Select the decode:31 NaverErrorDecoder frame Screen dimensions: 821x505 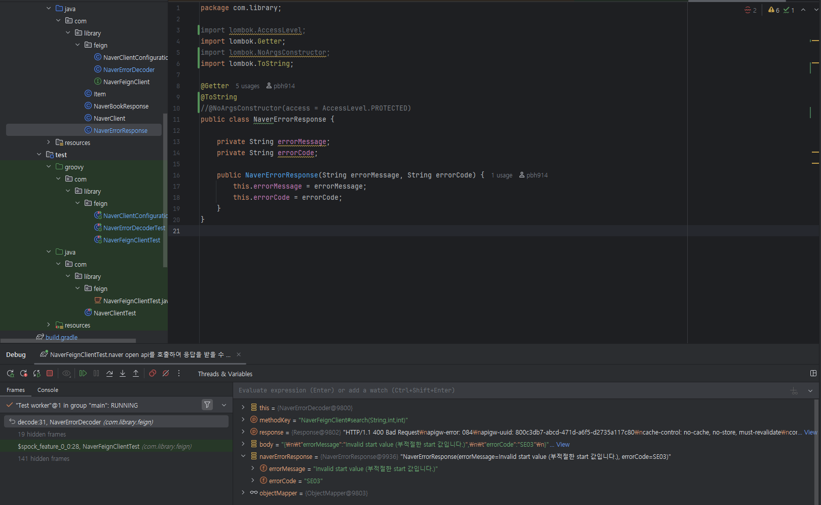point(116,422)
